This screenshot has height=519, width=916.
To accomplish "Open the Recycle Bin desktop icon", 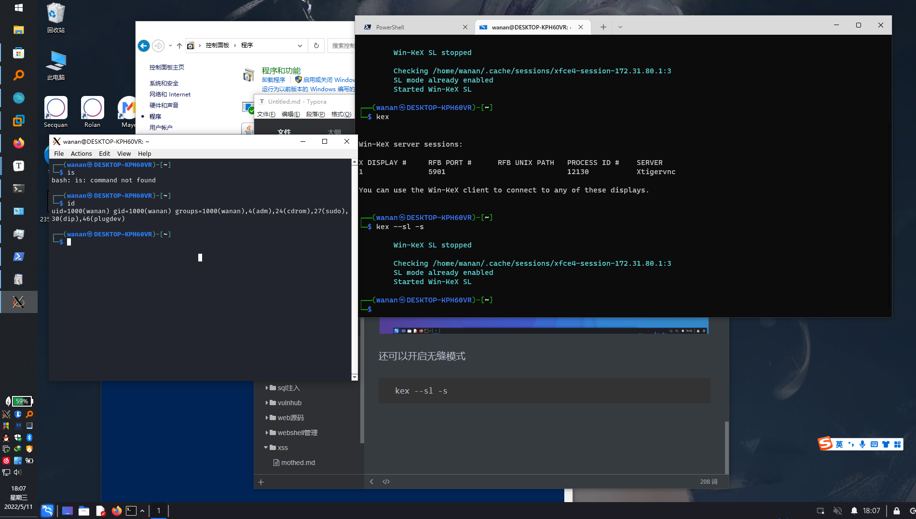I will [56, 18].
